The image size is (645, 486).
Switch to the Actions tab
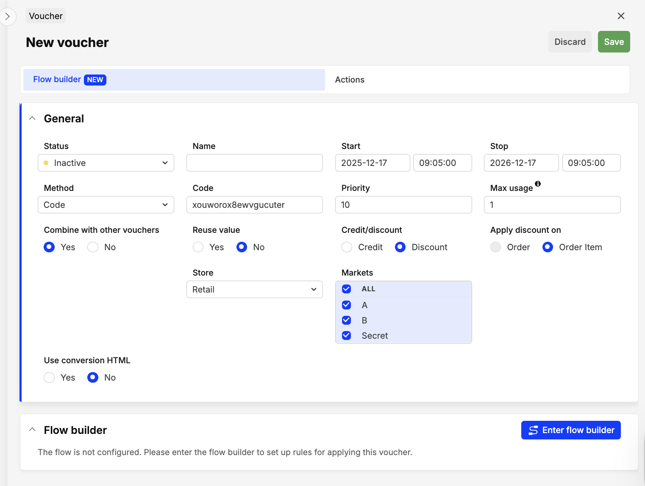point(350,80)
